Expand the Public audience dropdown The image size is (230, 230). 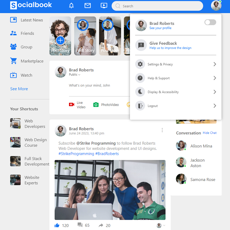(x=75, y=74)
